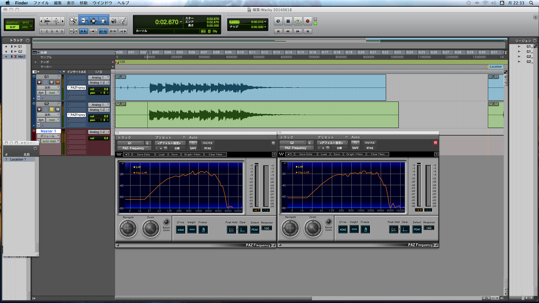Select the Grabber hand tool
The width and height of the screenshot is (539, 303).
coord(103,21)
